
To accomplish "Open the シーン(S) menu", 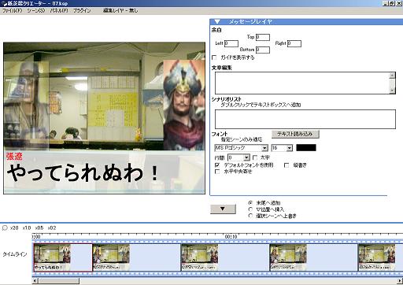I will (x=36, y=10).
